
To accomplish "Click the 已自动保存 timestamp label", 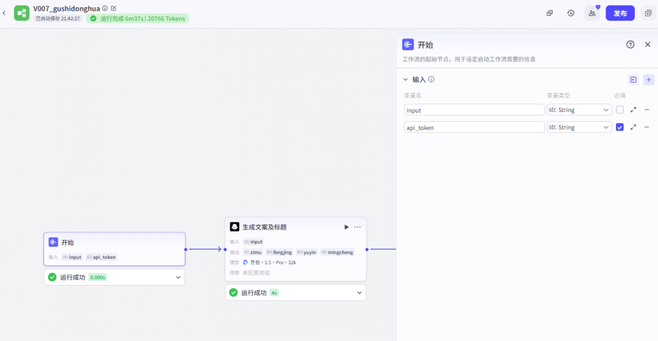I will point(57,18).
